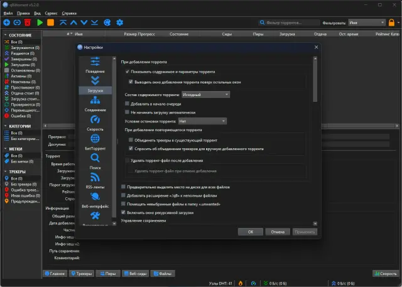Move torrent up in queue icon
The width and height of the screenshot is (402, 287).
73,23
